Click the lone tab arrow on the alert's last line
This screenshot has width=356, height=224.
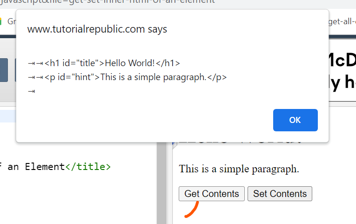[32, 91]
